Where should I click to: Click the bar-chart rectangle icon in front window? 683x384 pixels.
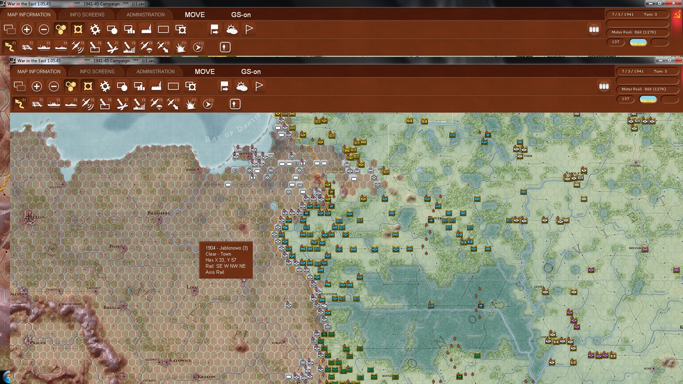pyautogui.click(x=139, y=86)
